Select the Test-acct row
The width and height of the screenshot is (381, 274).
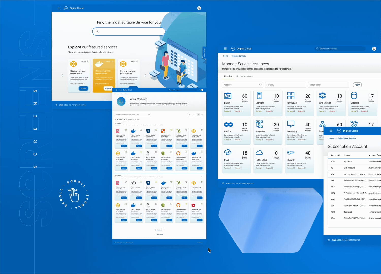pyautogui.click(x=355, y=212)
